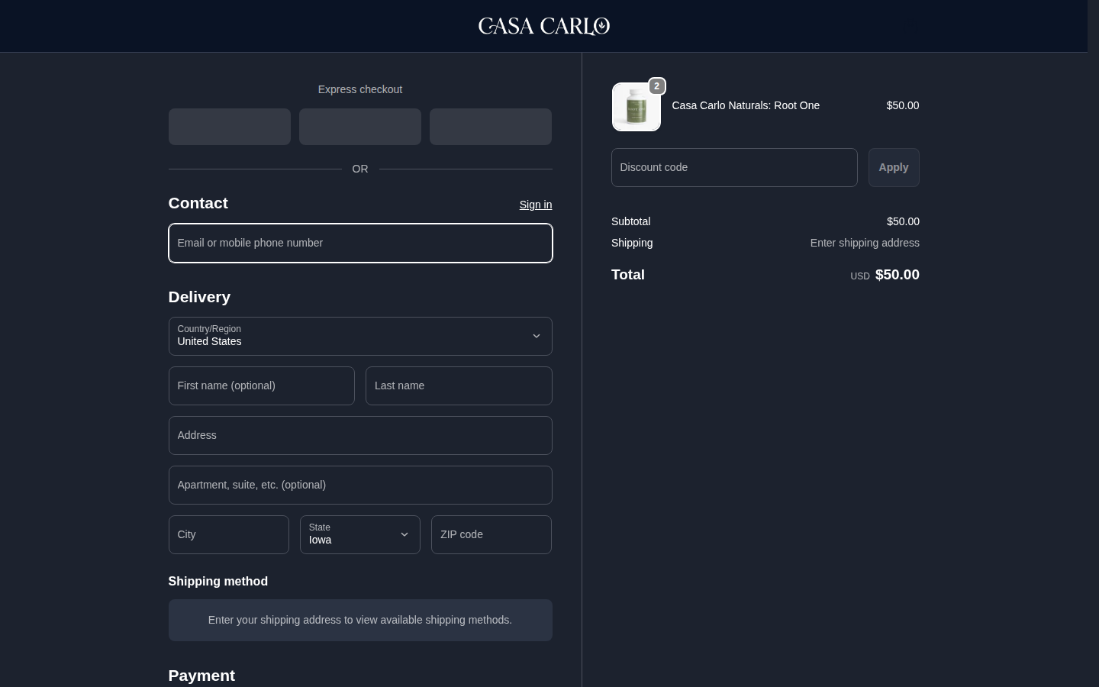Click the page vertical scrollbar
This screenshot has height=687, width=1099.
point(1093,343)
